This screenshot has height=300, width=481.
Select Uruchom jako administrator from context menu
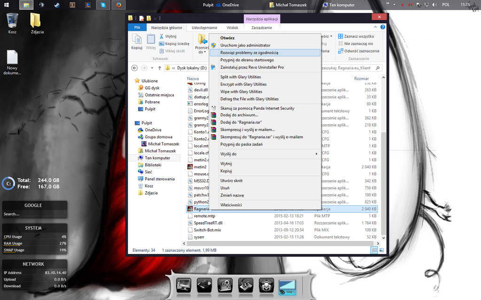pos(245,45)
